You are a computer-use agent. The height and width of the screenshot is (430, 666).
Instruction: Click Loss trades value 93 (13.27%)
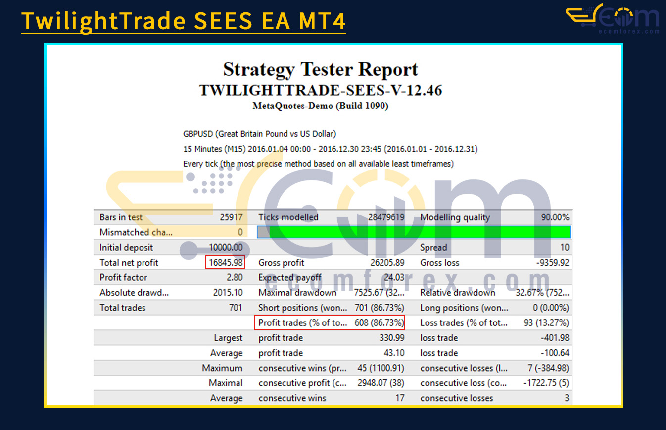pos(546,323)
